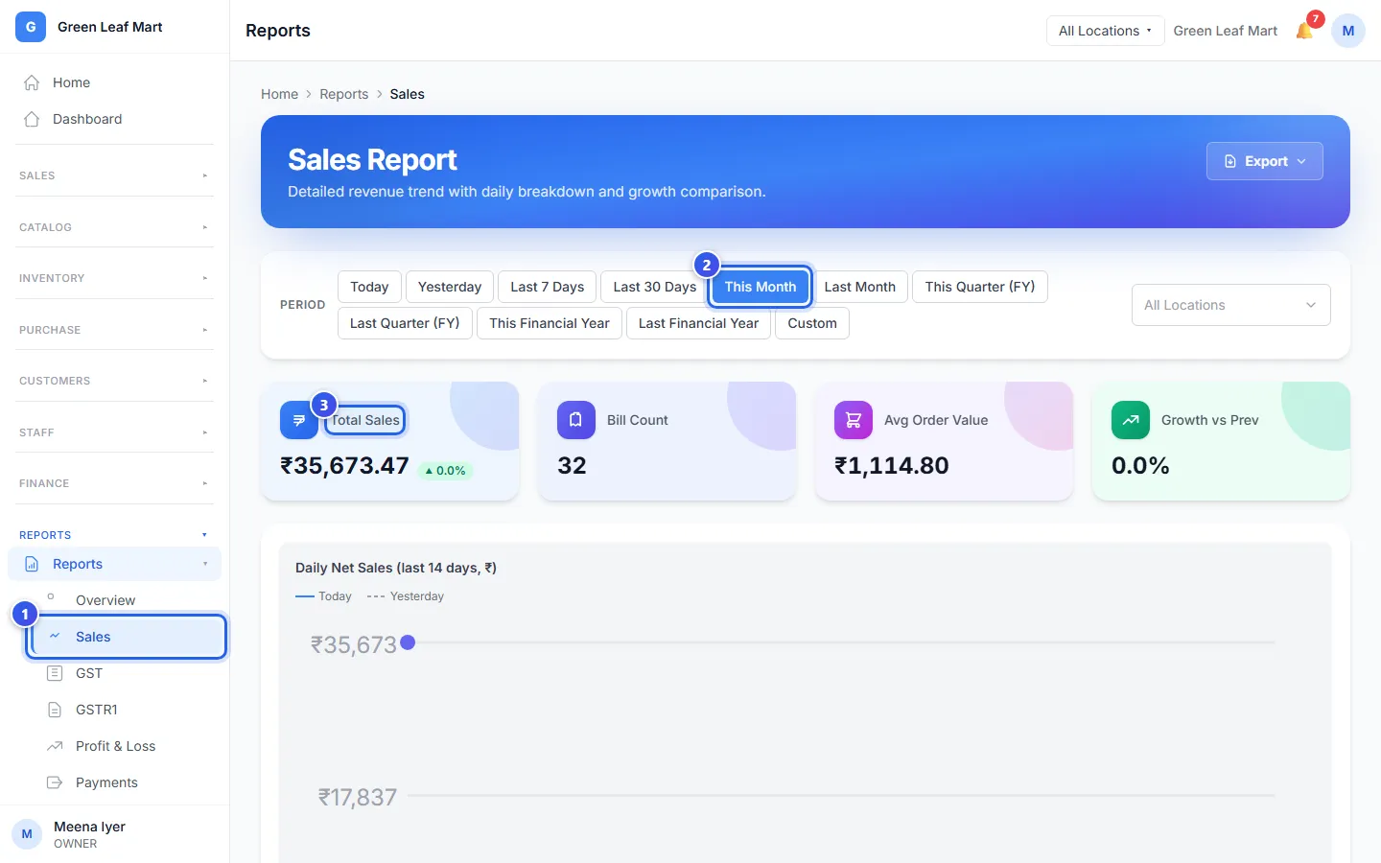Click the Today legend entry
Screen dimensions: 1381x863
(x=323, y=596)
